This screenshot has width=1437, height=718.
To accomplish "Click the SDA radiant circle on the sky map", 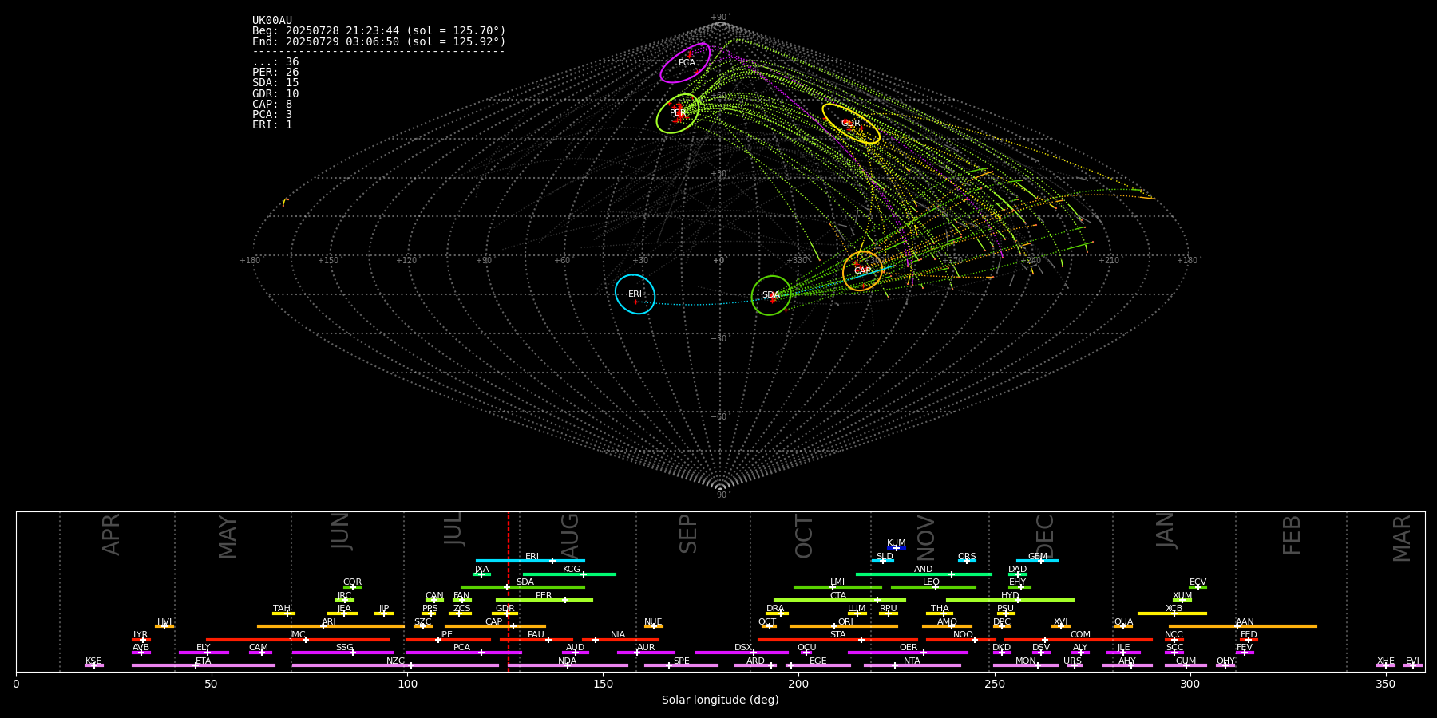I will click(771, 295).
